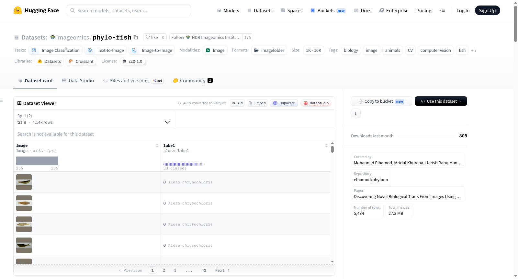Click the animals tag

[x=393, y=50]
